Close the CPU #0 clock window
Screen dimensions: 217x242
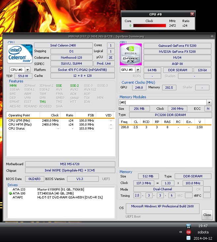(192, 14)
